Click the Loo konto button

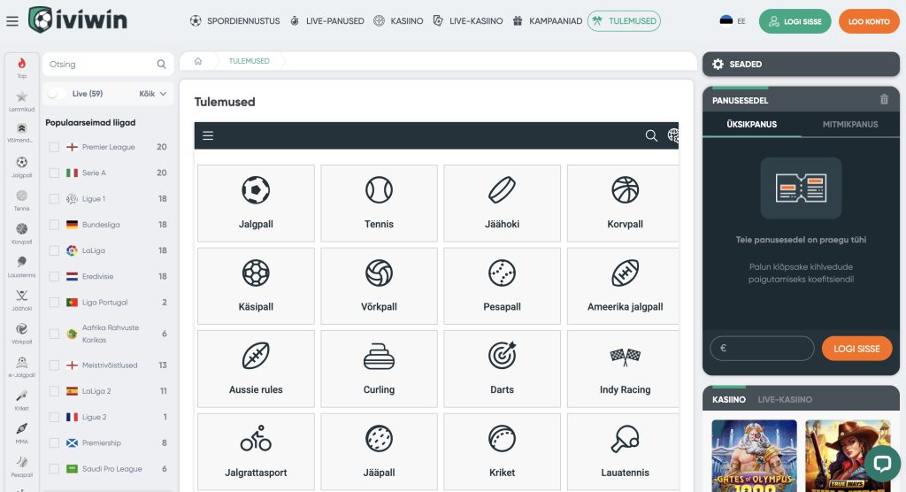(868, 21)
